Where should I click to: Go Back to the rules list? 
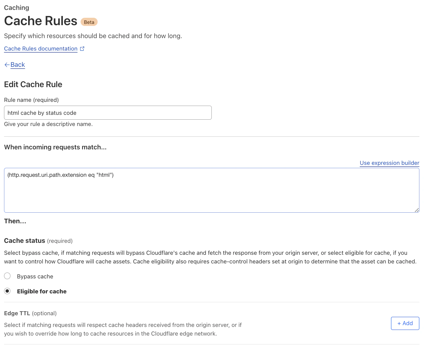(18, 65)
